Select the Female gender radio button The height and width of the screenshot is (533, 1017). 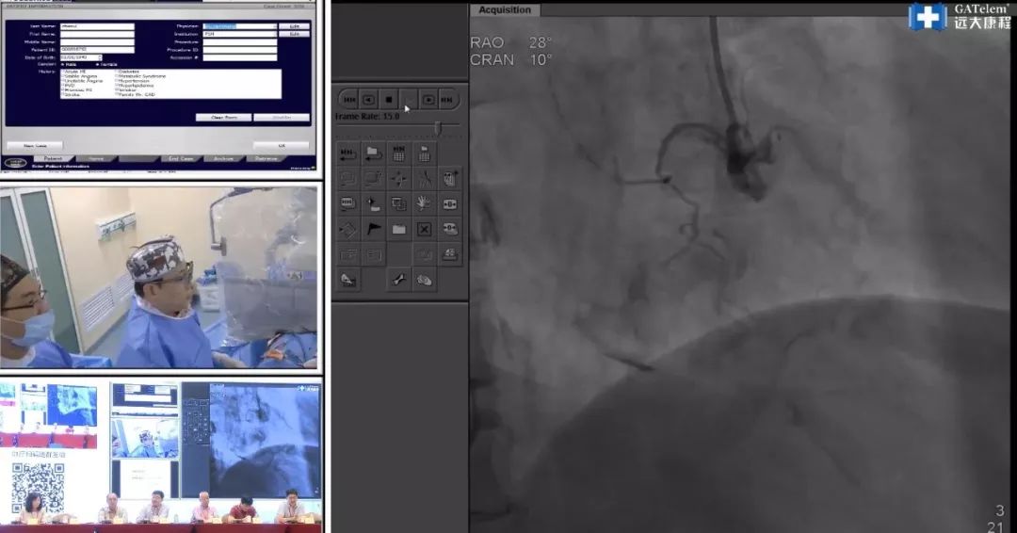[x=98, y=64]
